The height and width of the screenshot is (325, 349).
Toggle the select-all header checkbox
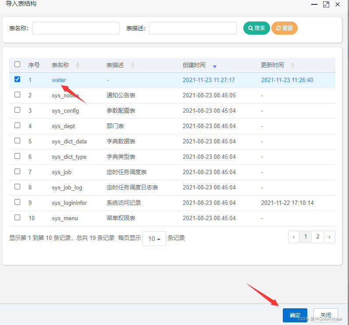pyautogui.click(x=18, y=64)
